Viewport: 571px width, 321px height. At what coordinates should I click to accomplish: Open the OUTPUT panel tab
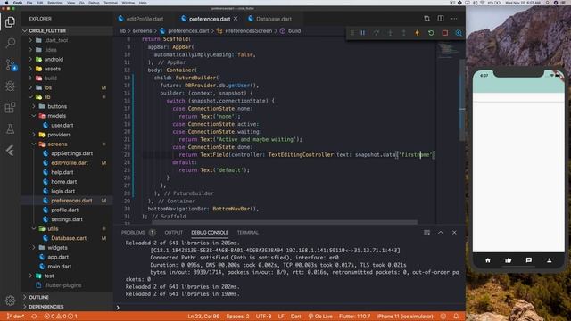174,232
